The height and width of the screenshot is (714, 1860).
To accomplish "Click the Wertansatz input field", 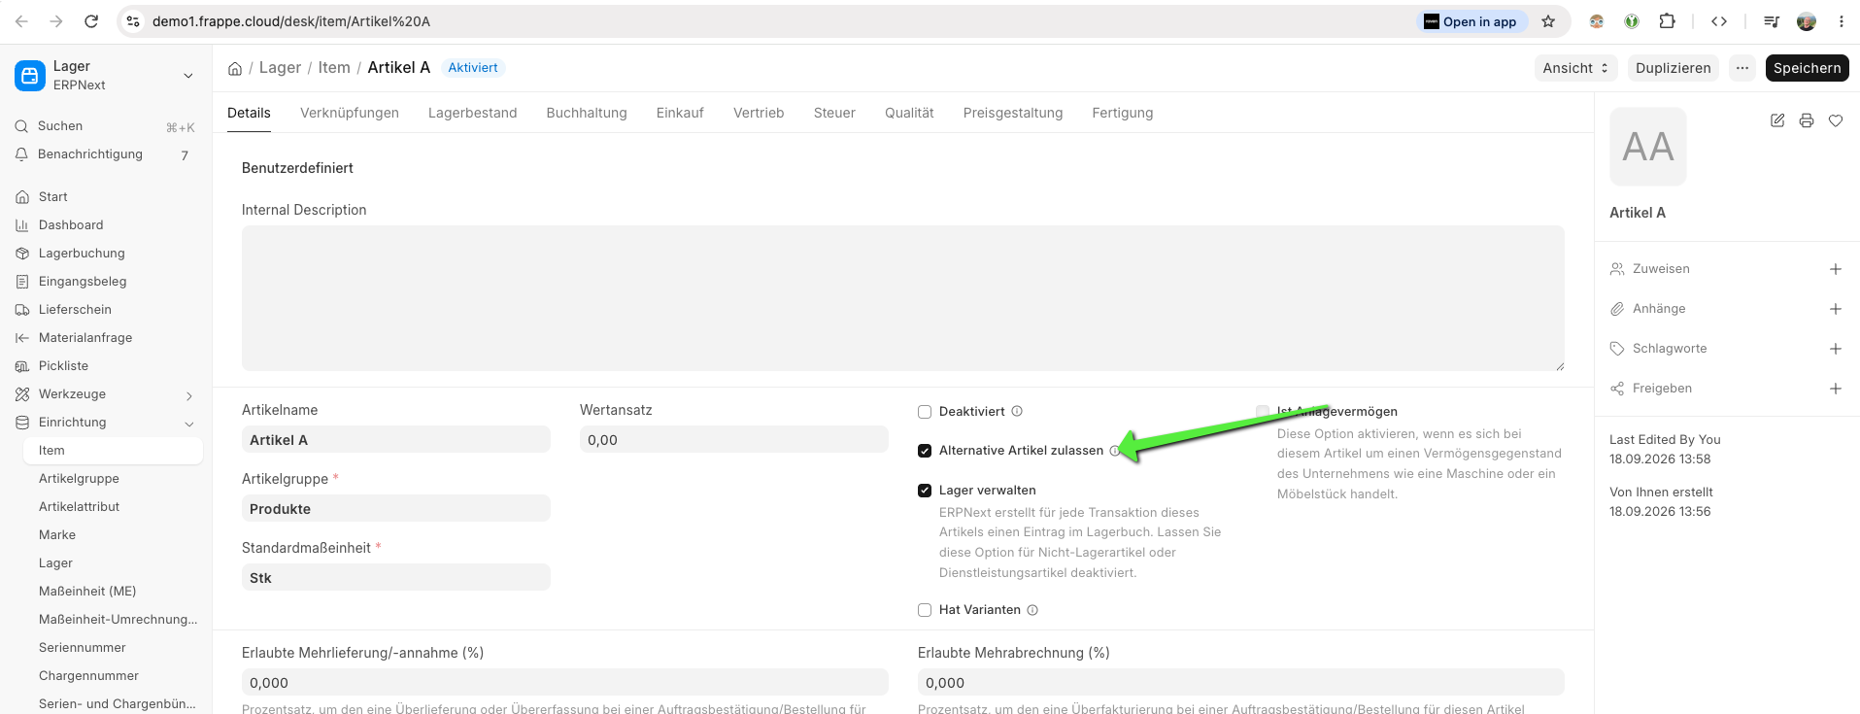I will [733, 439].
